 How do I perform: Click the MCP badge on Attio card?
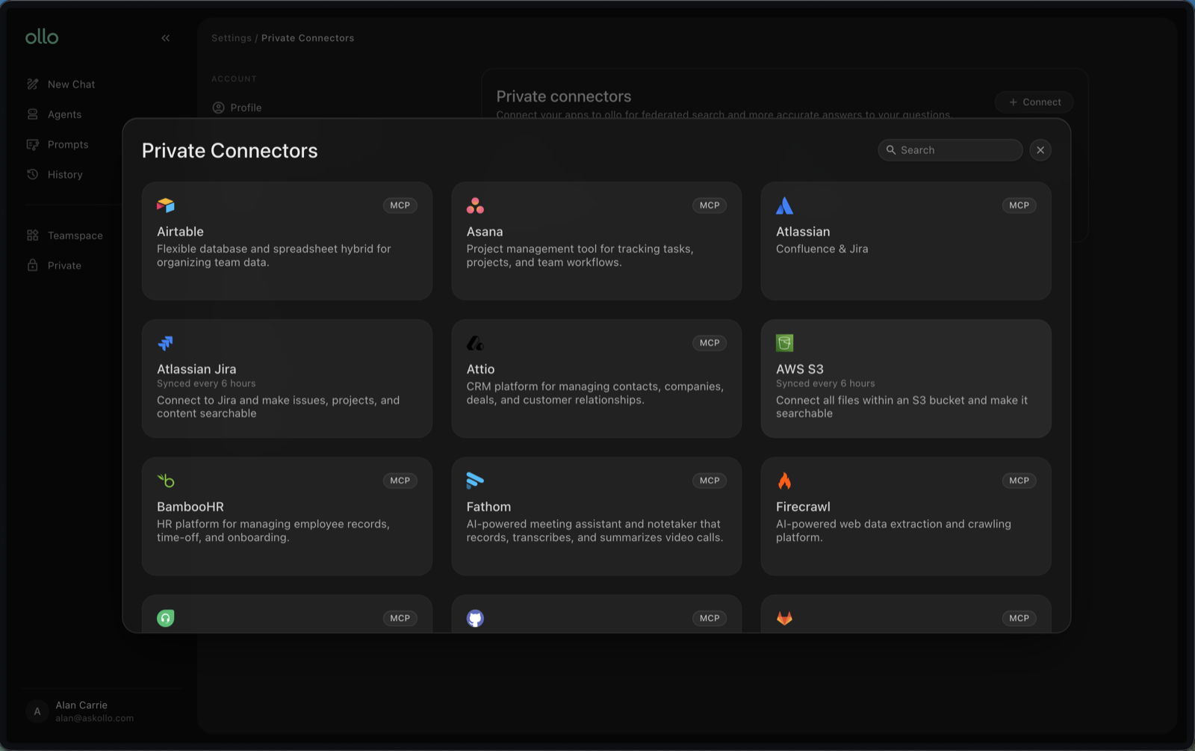tap(710, 343)
